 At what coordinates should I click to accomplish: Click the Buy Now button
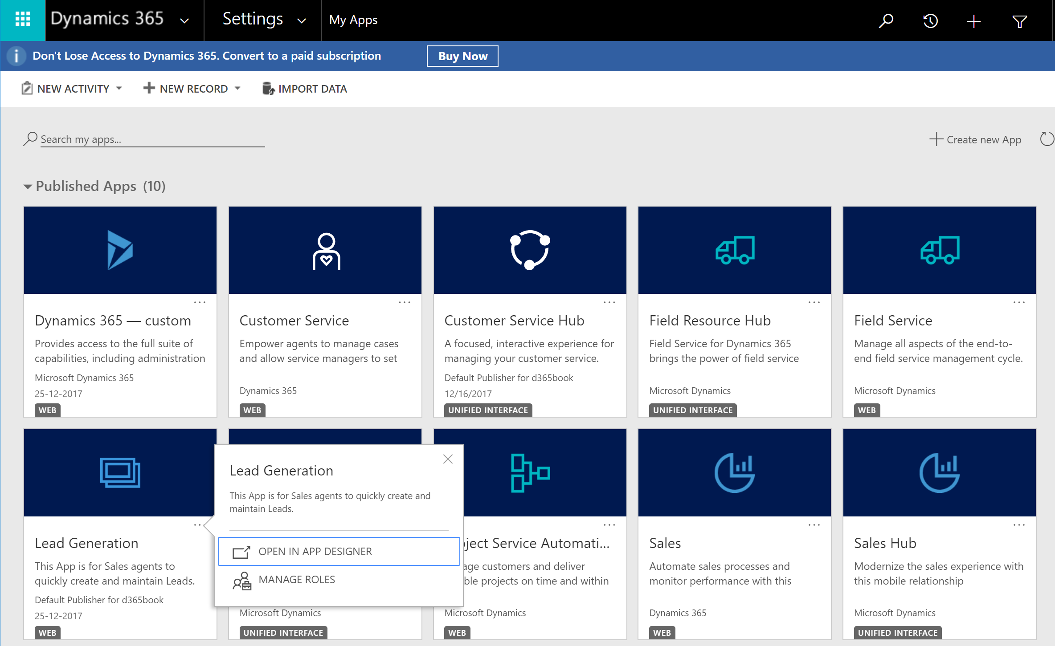click(462, 56)
